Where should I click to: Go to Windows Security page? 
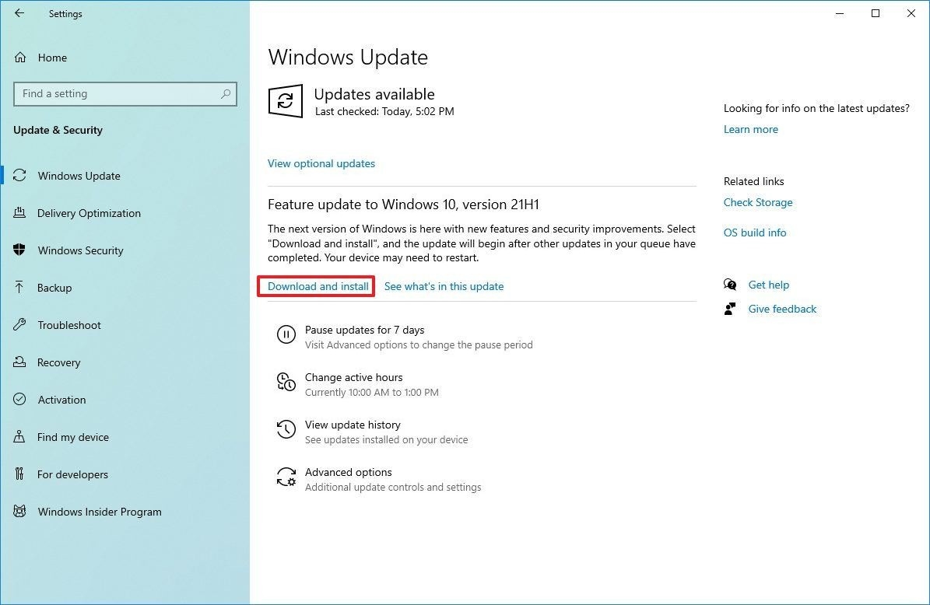pos(81,250)
